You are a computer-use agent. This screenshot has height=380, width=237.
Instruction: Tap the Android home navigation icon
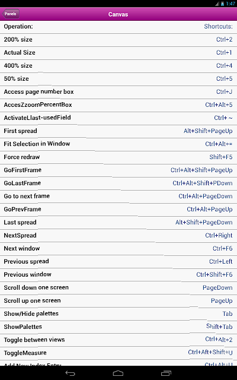point(118,373)
